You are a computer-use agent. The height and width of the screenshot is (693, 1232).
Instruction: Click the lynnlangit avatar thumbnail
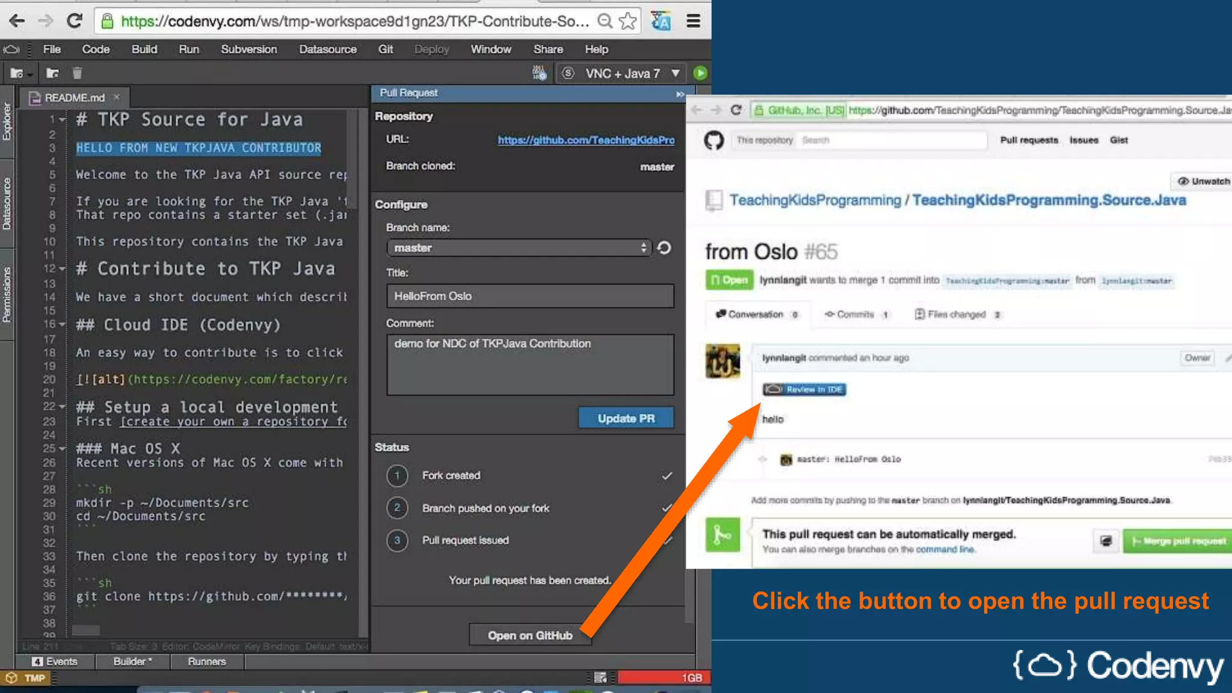[722, 361]
